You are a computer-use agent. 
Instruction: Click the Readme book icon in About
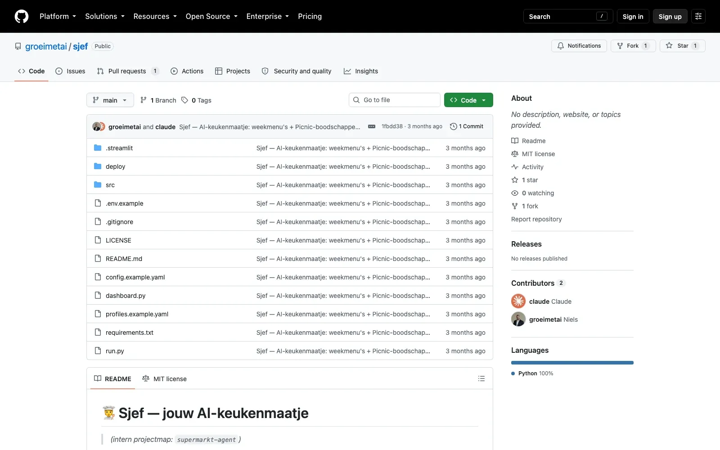(515, 141)
